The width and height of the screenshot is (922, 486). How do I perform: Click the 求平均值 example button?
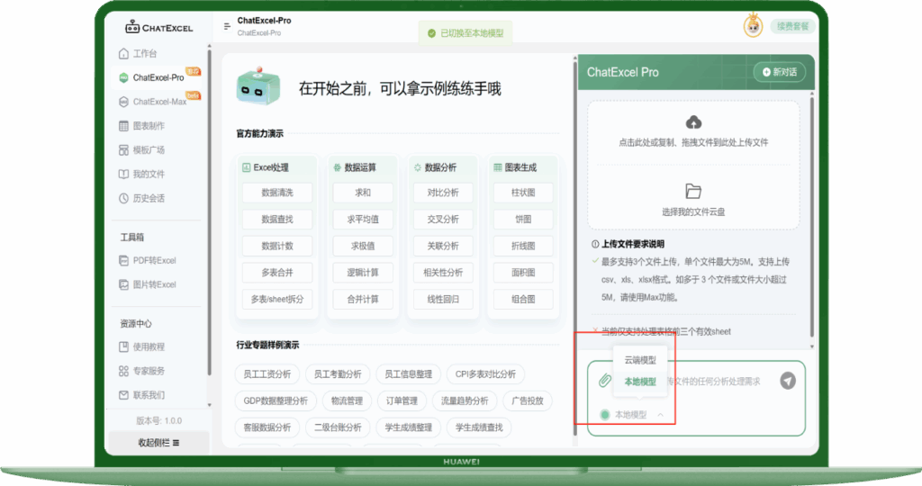pos(363,220)
